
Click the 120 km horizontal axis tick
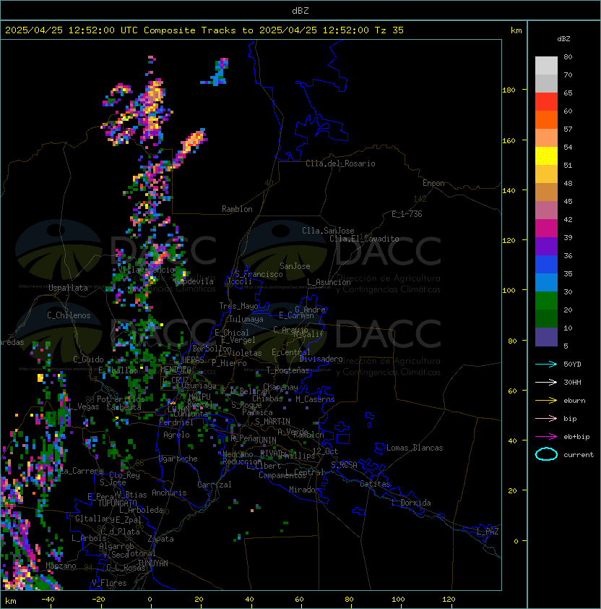(449, 600)
